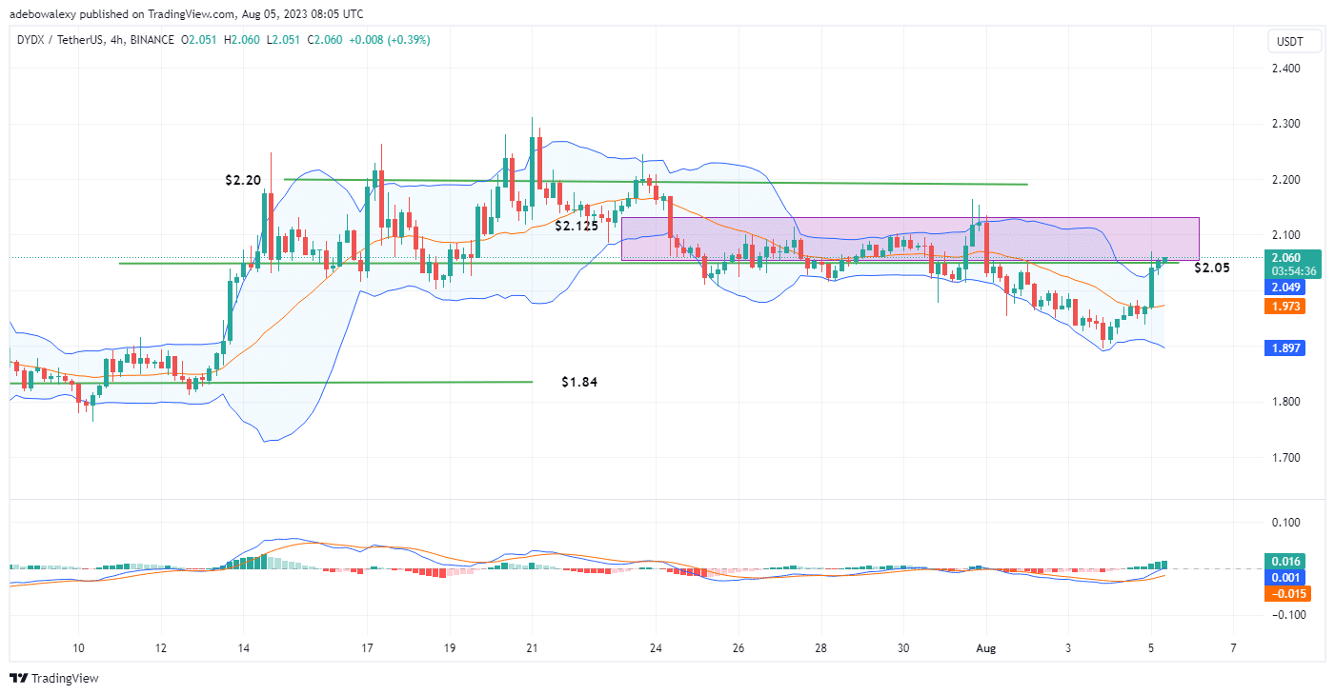Click the orange 1.973 basis price label
This screenshot has height=695, width=1335.
[1286, 307]
